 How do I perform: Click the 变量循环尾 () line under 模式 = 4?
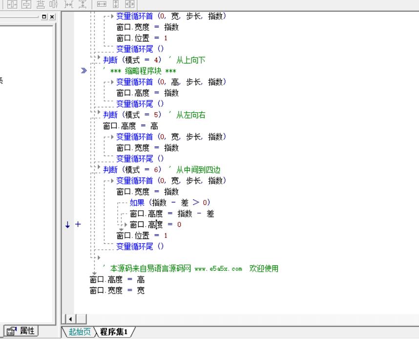tap(140, 104)
